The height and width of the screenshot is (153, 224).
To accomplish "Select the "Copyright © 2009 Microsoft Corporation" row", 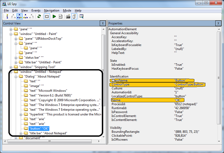I will [x=65, y=100].
